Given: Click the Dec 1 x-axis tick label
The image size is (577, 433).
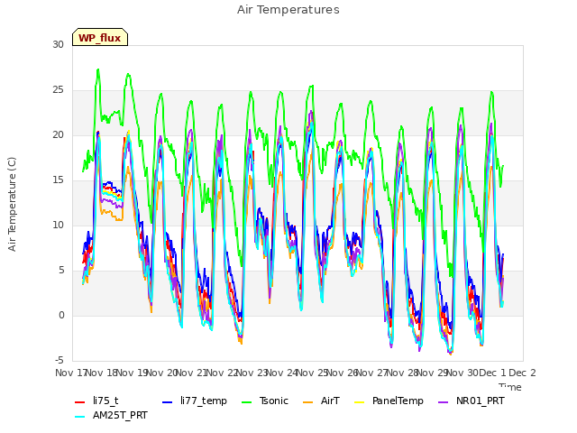Looking at the screenshot, I should 492,373.
